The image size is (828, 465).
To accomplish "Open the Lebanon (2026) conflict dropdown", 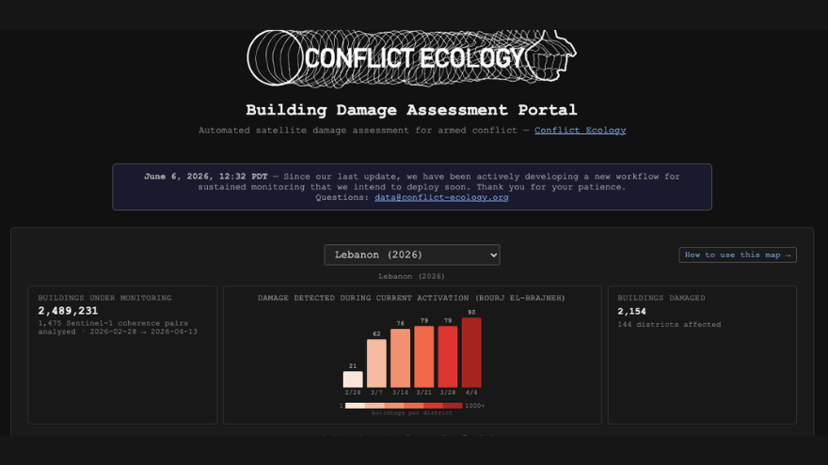I will [412, 255].
